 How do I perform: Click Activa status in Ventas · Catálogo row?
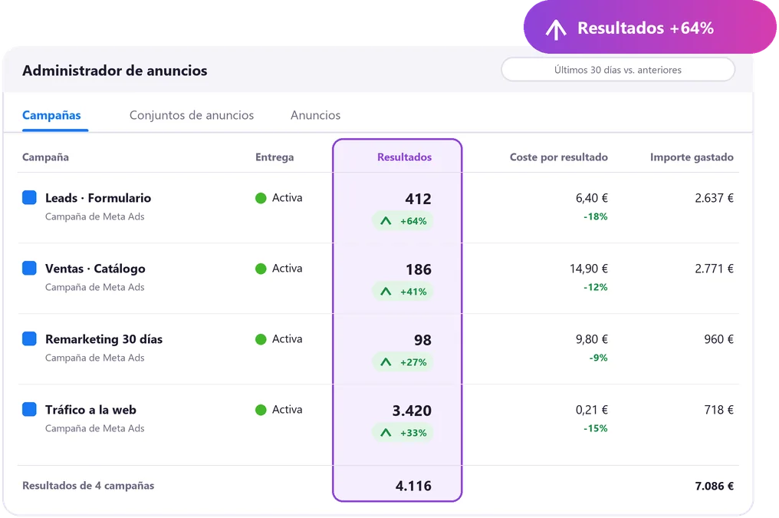pos(288,269)
